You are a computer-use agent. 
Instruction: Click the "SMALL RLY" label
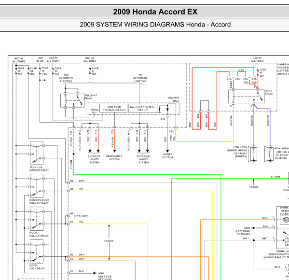tap(95, 111)
